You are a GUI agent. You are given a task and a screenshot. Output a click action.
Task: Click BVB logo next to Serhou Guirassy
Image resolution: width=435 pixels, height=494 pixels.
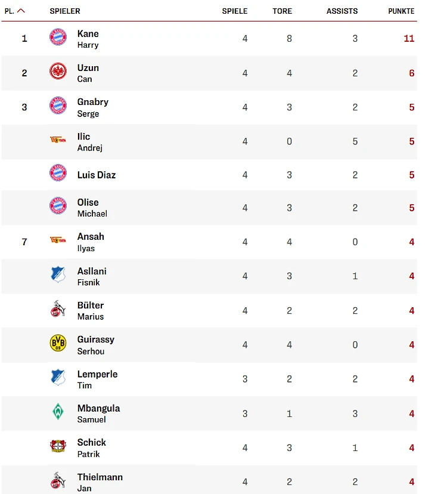pyautogui.click(x=58, y=343)
